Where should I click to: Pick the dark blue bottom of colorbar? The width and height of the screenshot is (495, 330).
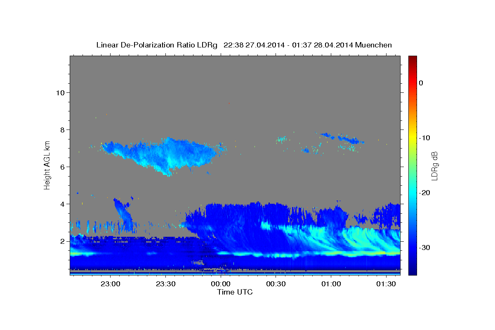[x=412, y=271]
